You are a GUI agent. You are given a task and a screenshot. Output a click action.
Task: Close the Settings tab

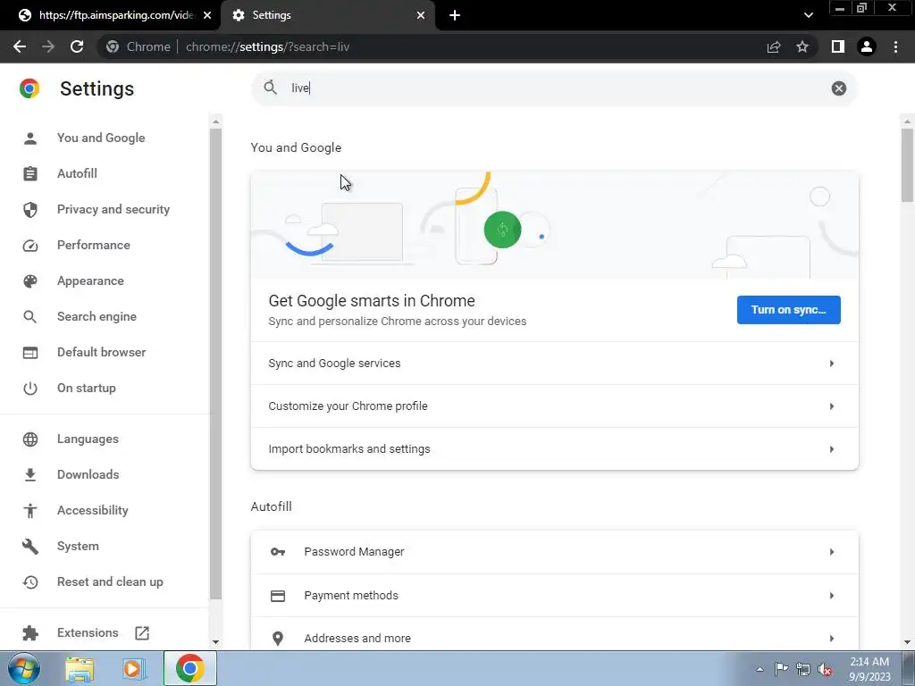pos(421,15)
